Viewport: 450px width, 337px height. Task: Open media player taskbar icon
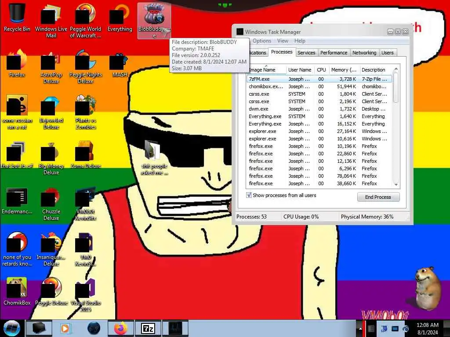pyautogui.click(x=65, y=328)
